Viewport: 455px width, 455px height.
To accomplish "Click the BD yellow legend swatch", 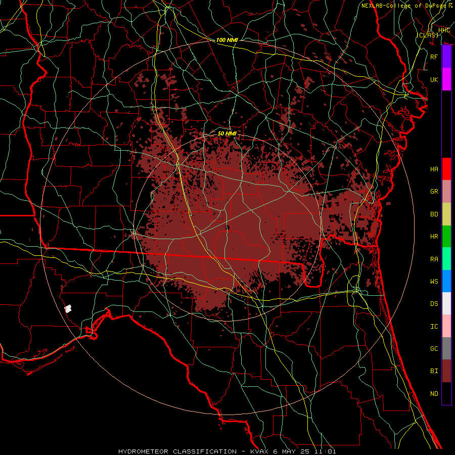I will point(446,214).
